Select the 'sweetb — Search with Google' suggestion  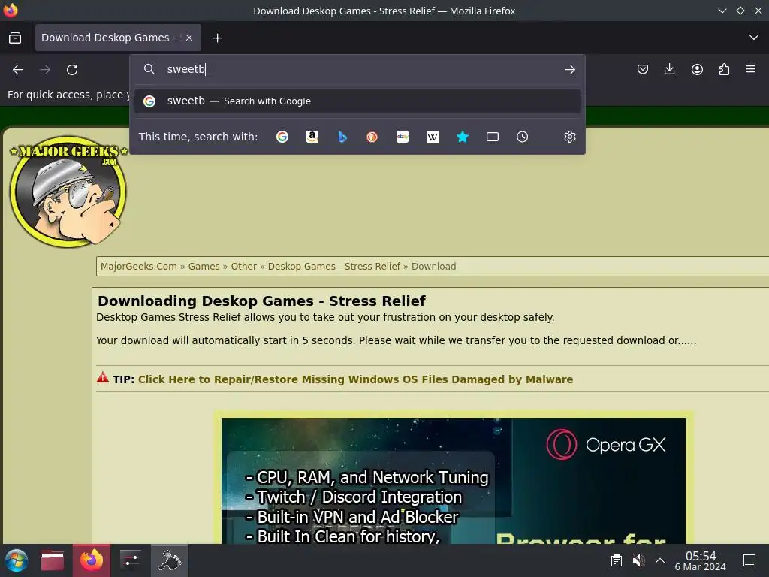pos(357,101)
